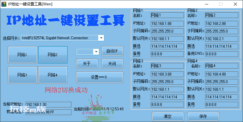The image size is (243, 122).
Task: Click the 网络1 IP地址 field
Action: coord(167,24)
